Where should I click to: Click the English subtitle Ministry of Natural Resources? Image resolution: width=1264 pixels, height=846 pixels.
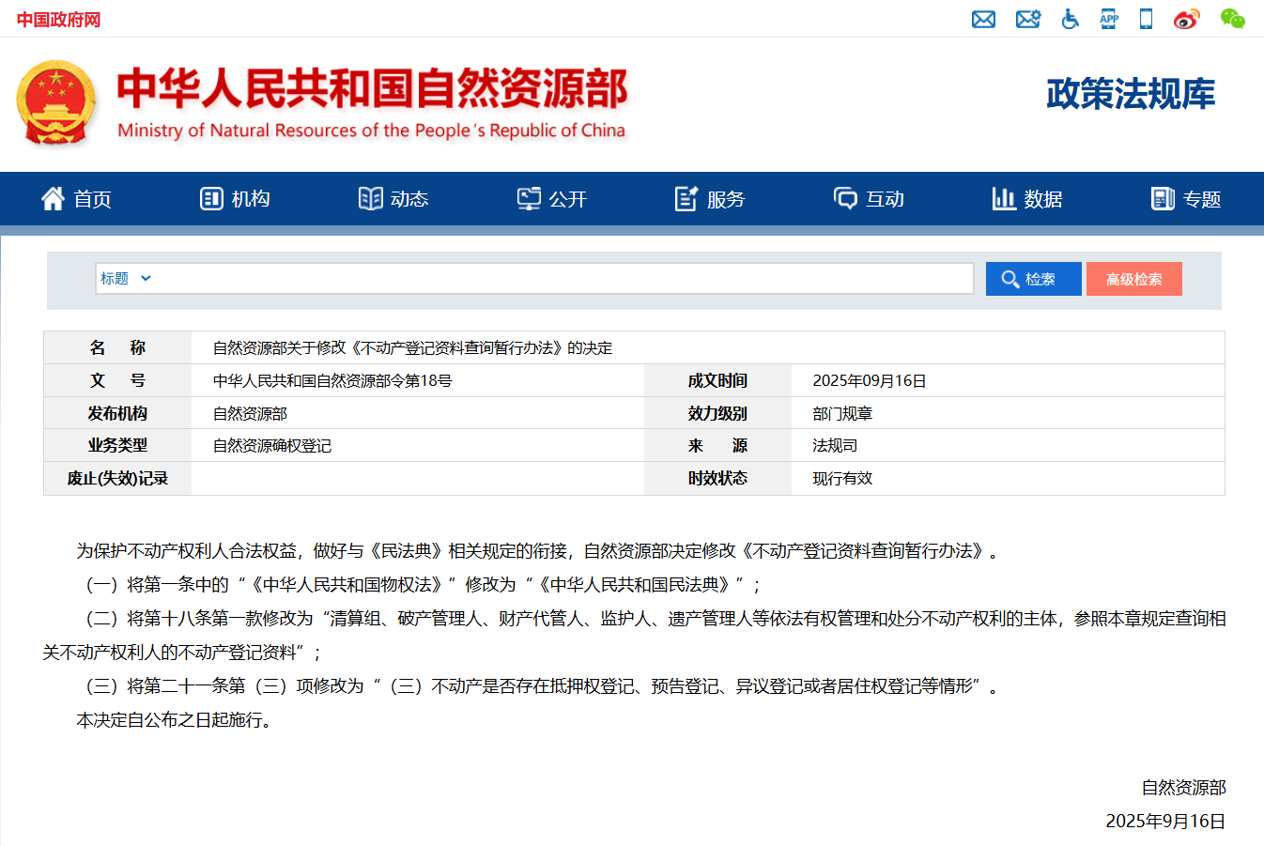(372, 131)
